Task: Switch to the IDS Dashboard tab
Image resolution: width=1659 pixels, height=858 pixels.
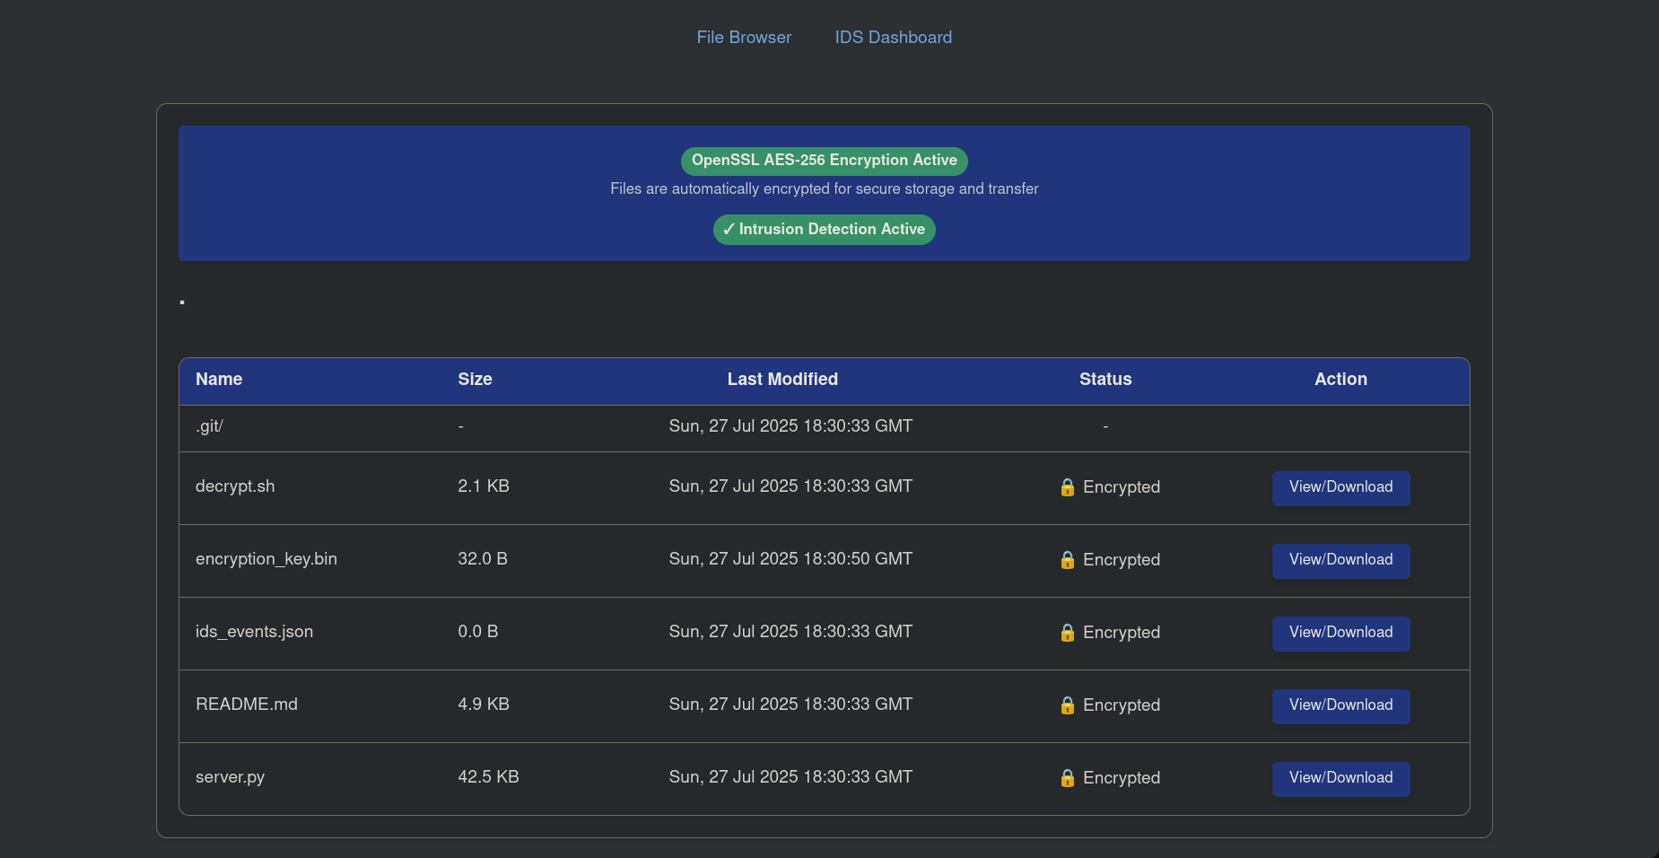Action: pos(893,38)
